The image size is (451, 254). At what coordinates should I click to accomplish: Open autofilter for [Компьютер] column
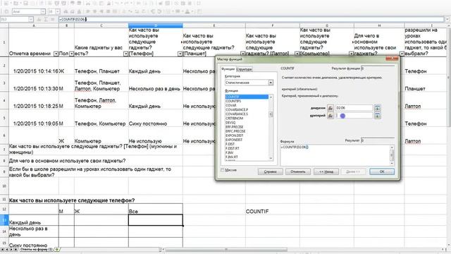[x=351, y=54]
